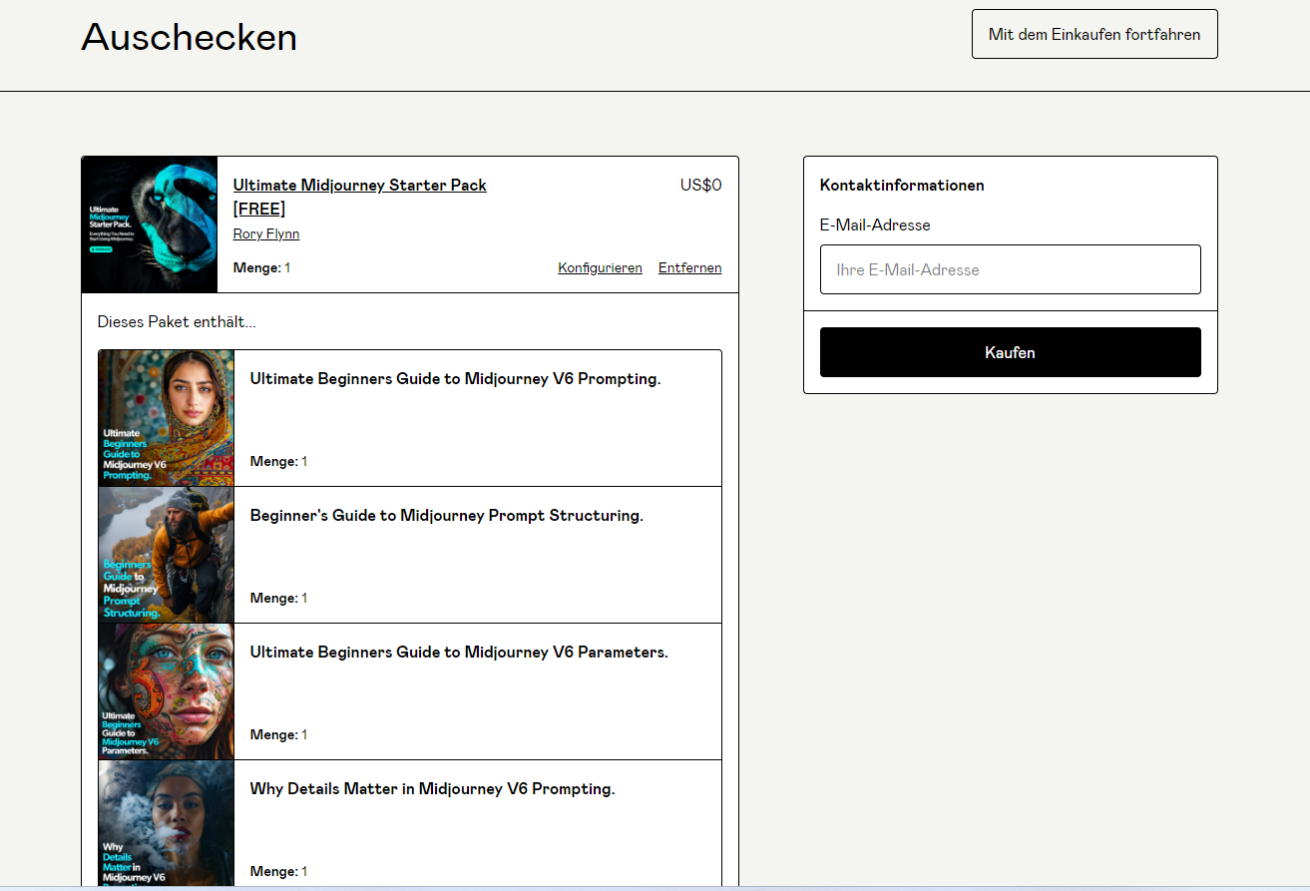Click the 'Why Details Matter in Midjourney V6 Prompting' title
Viewport: 1310px width, 891px height.
click(432, 789)
